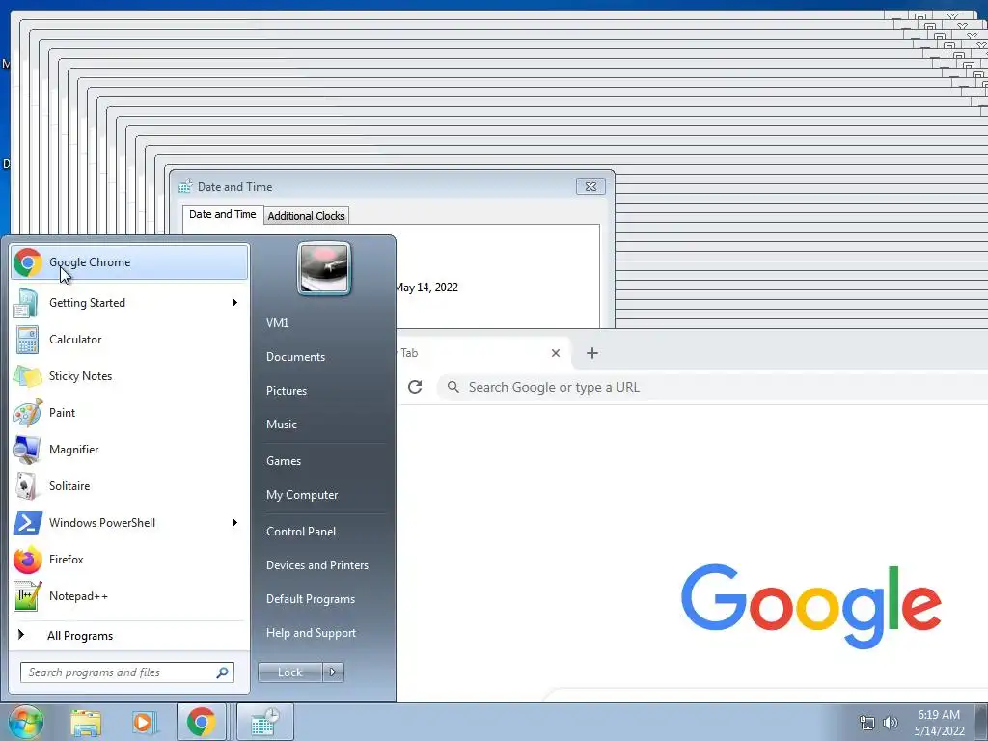Viewport: 988px width, 741px height.
Task: Select the Date and Time tab
Action: 223,214
